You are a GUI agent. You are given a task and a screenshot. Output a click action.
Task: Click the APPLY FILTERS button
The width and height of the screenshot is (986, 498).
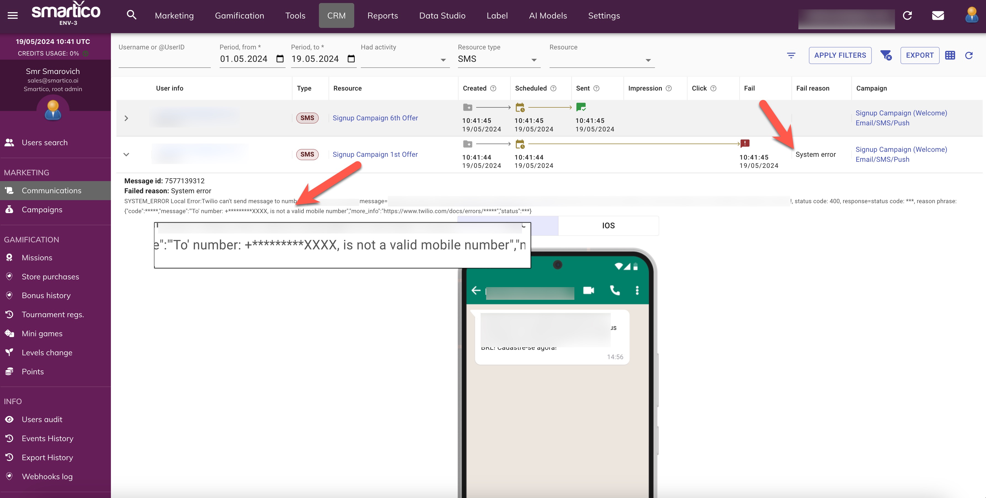[x=840, y=55]
